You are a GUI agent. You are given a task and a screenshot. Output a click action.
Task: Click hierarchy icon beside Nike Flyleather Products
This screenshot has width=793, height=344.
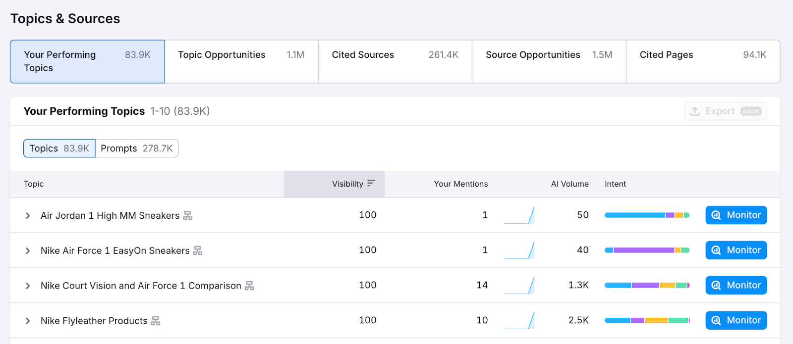tap(156, 321)
